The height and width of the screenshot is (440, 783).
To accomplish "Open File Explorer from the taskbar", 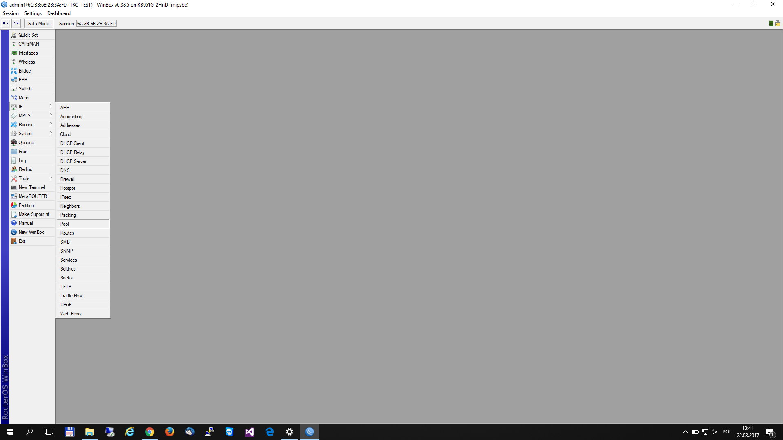I will click(90, 432).
